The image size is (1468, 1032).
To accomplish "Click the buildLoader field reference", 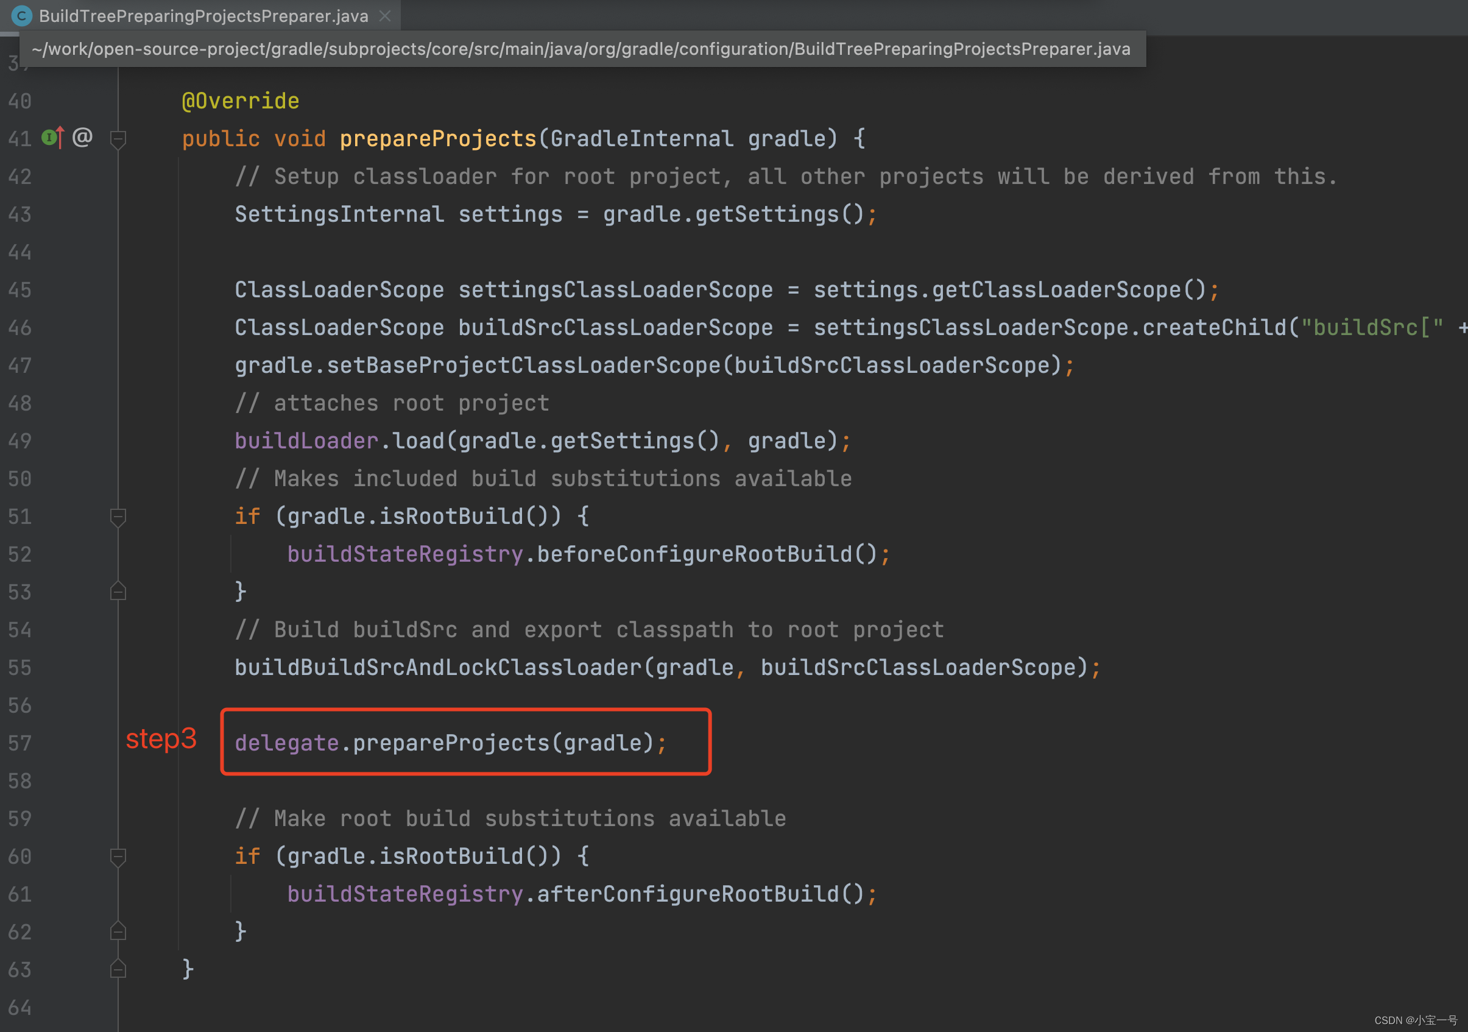I will point(306,441).
